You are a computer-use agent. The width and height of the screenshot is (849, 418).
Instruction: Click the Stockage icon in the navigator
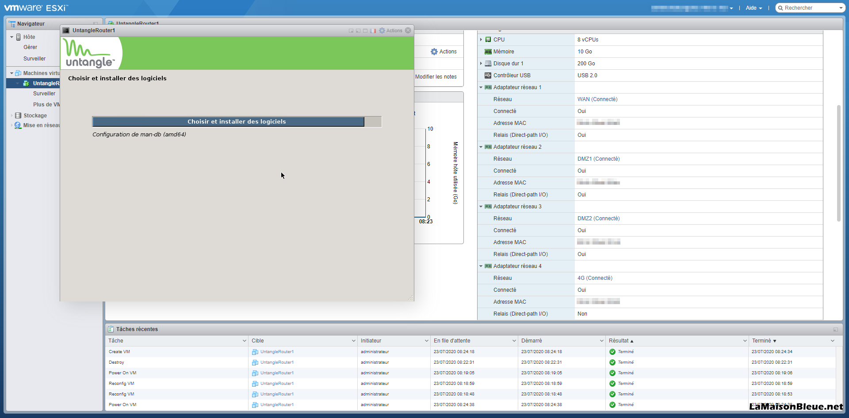coord(18,116)
